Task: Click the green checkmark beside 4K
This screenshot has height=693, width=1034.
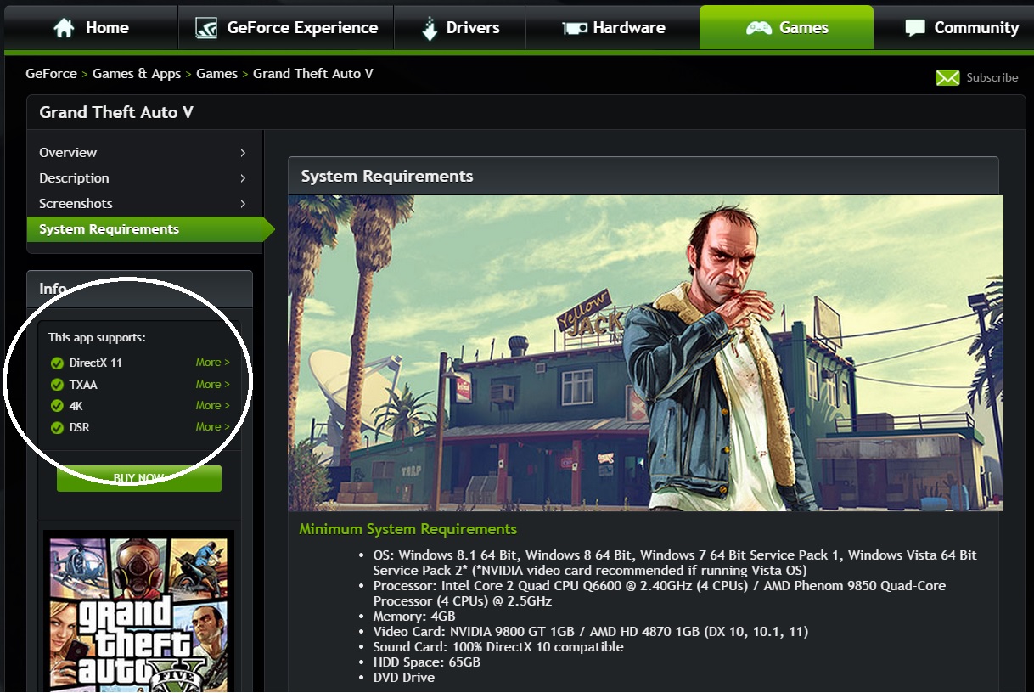Action: click(x=57, y=406)
